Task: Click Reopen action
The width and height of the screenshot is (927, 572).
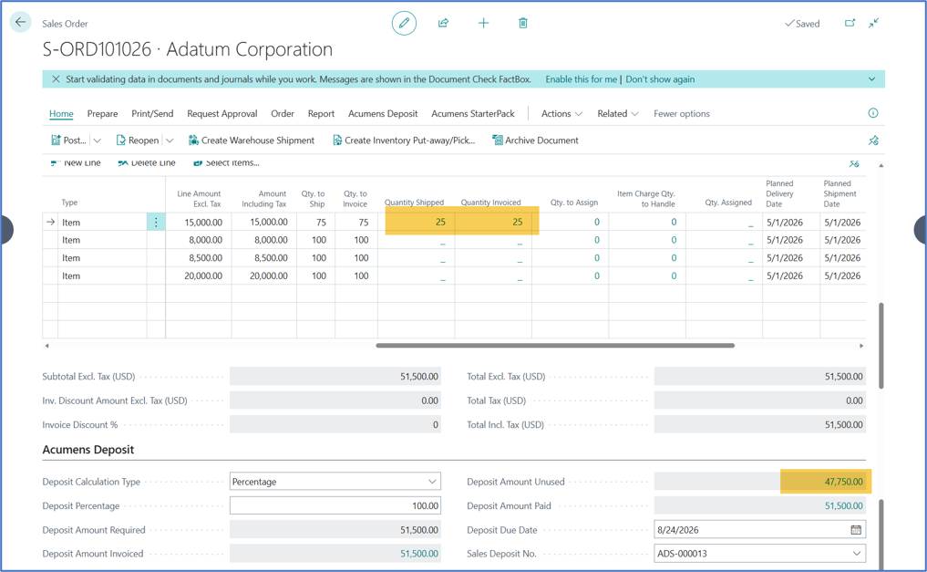Action: click(138, 140)
